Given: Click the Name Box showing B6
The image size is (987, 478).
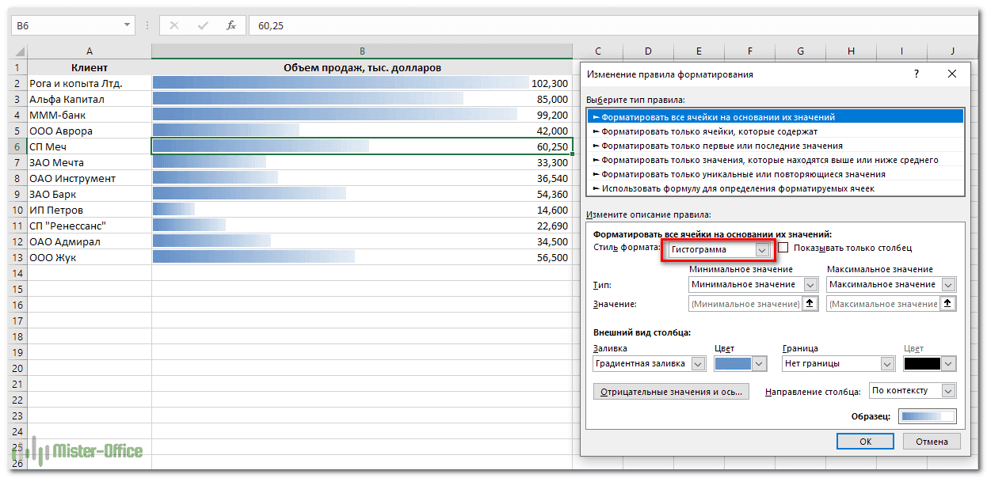Looking at the screenshot, I should [67, 25].
